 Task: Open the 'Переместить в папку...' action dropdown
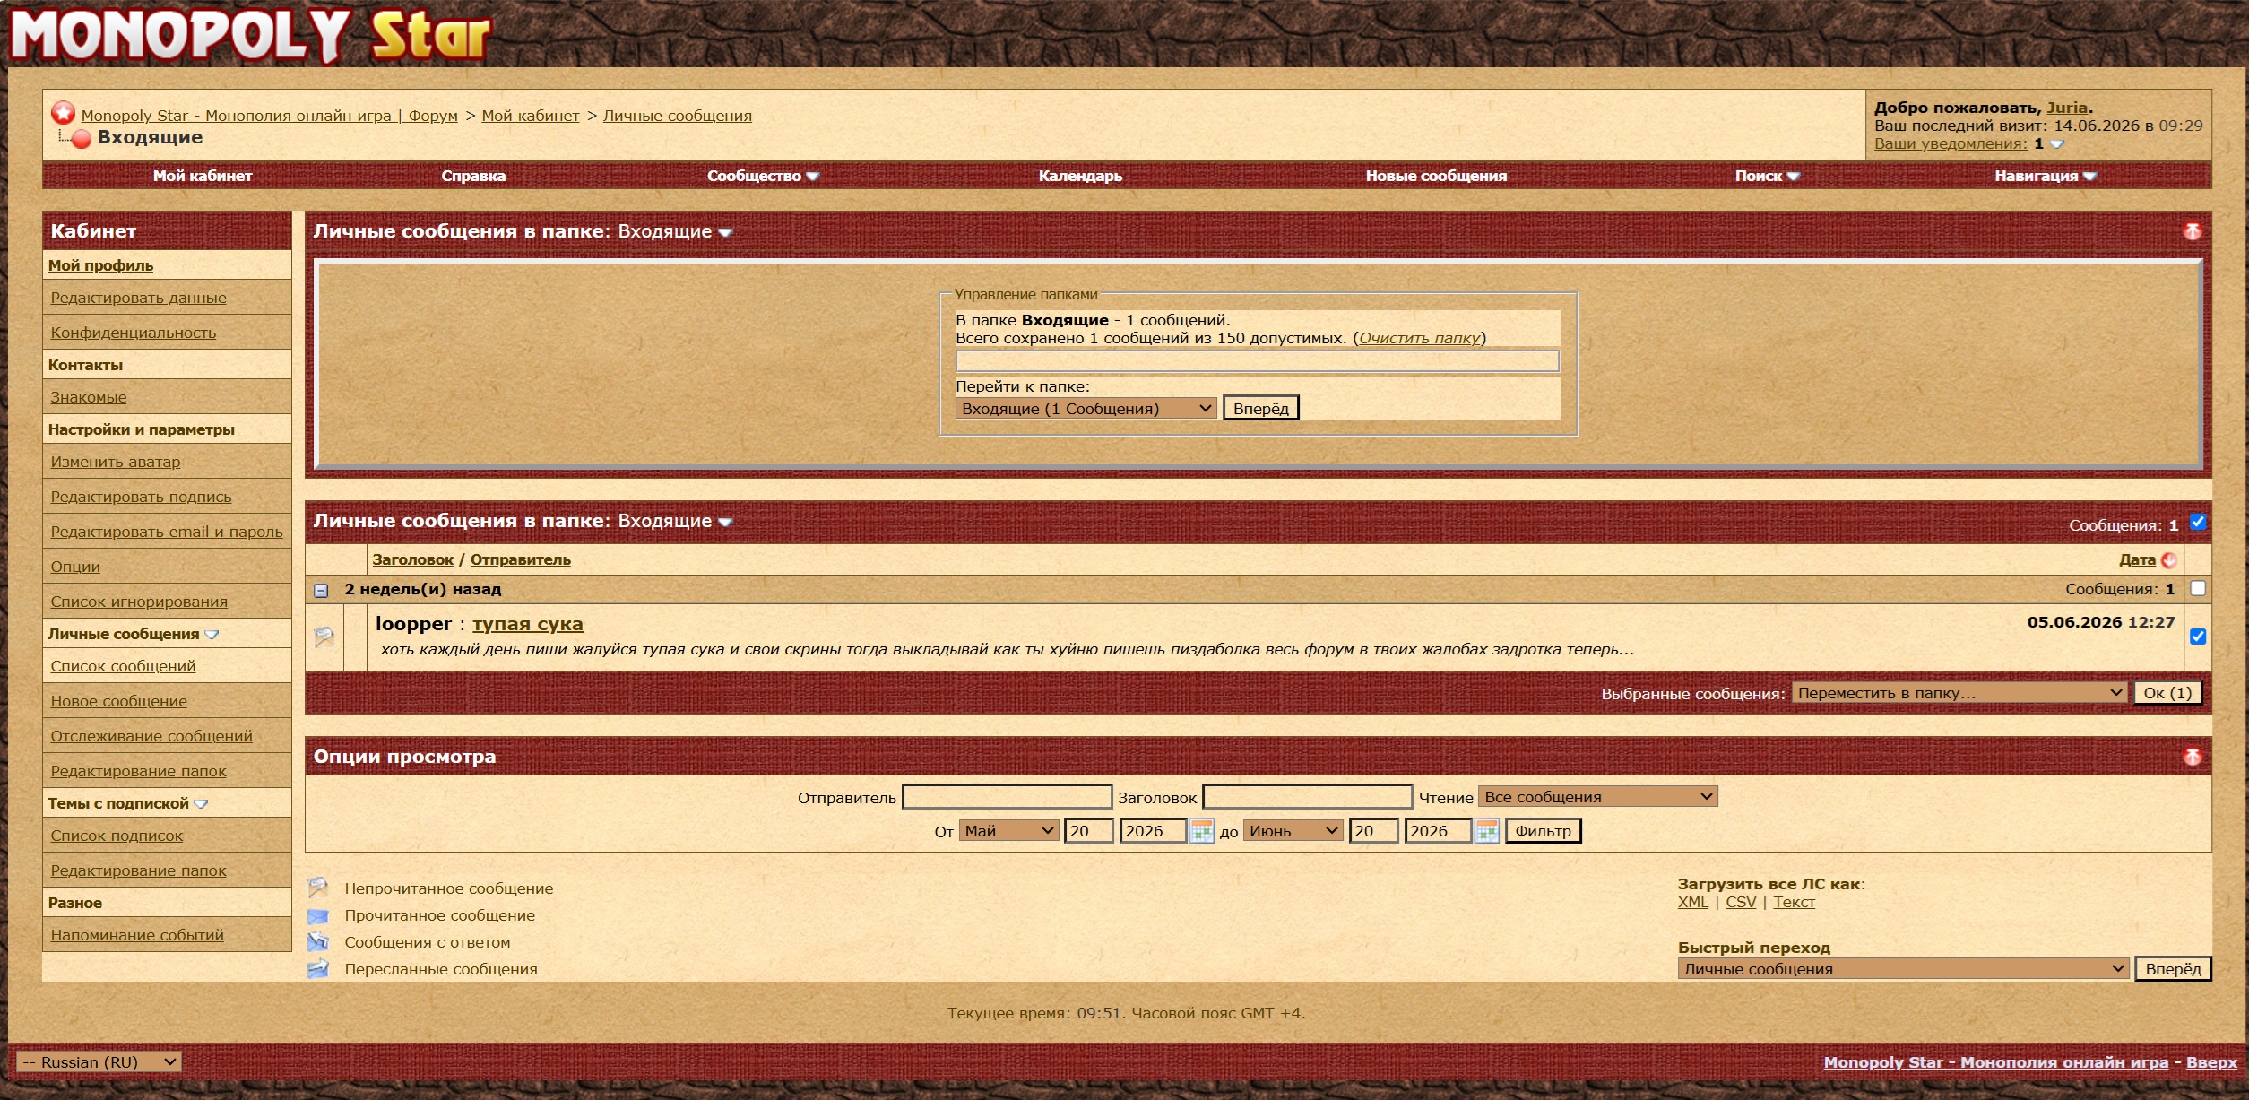click(1959, 693)
